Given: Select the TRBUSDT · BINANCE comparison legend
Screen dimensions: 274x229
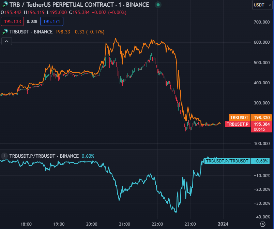Looking at the screenshot, I should click(31, 32).
